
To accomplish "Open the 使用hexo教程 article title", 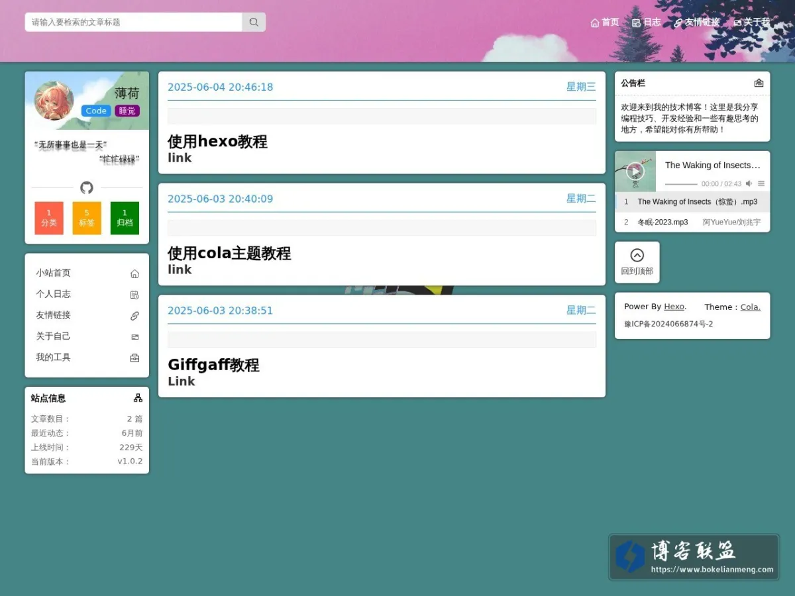I will click(x=217, y=141).
